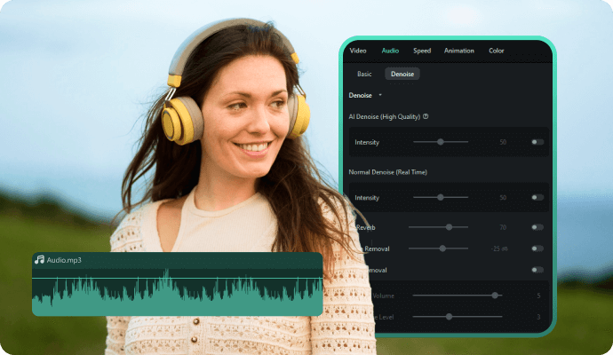This screenshot has width=613, height=355.
Task: Click the help icon beside AI Denoise
Action: (x=426, y=116)
